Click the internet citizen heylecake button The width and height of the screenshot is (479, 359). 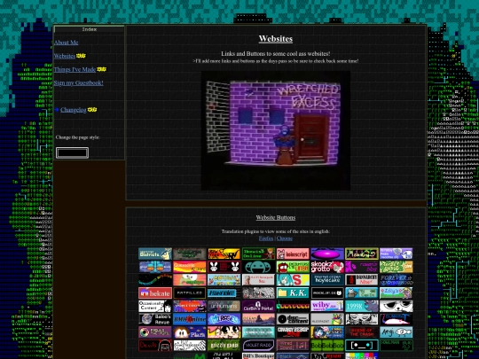[327, 279]
